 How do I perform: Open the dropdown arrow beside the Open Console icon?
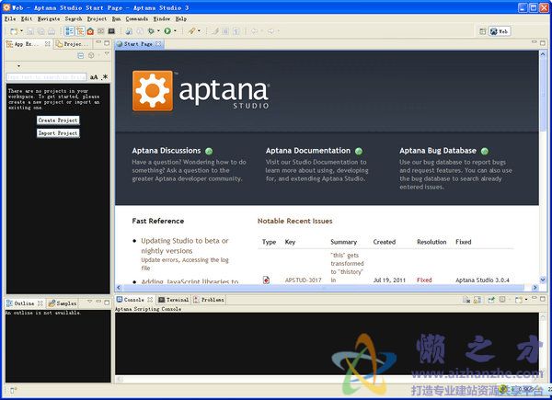tap(526, 300)
